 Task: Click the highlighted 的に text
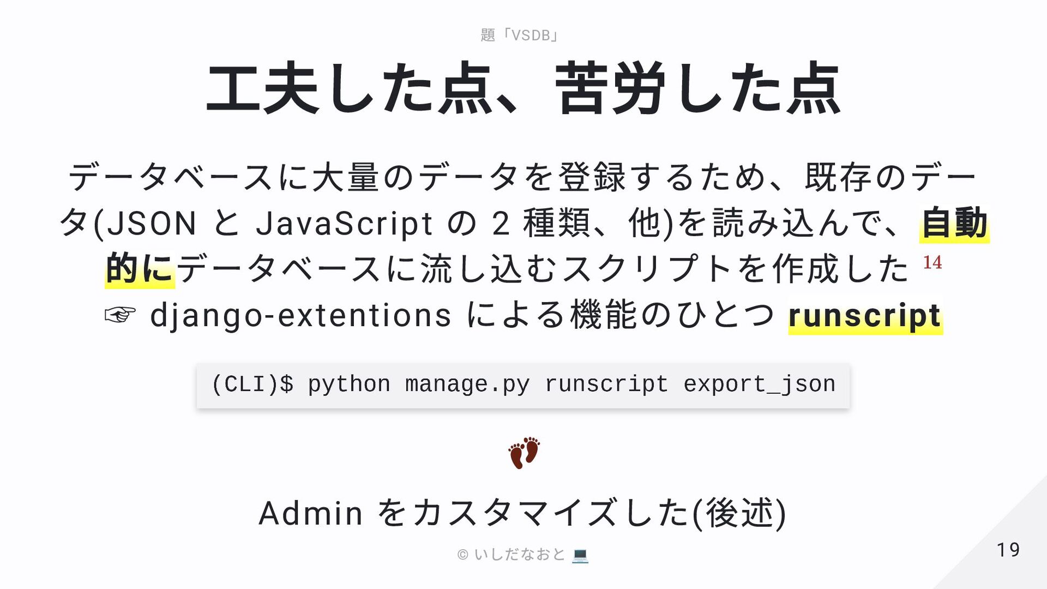point(140,269)
